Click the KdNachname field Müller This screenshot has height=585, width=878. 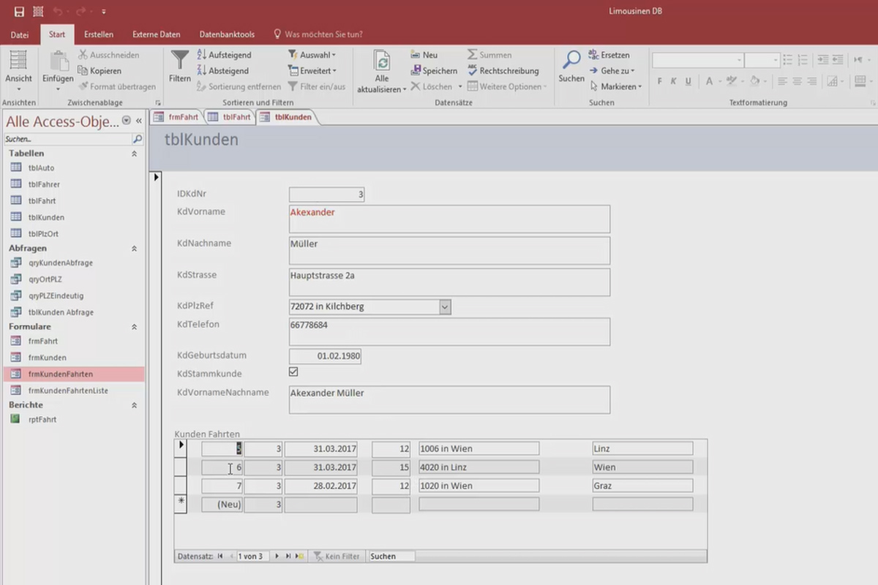(x=449, y=250)
